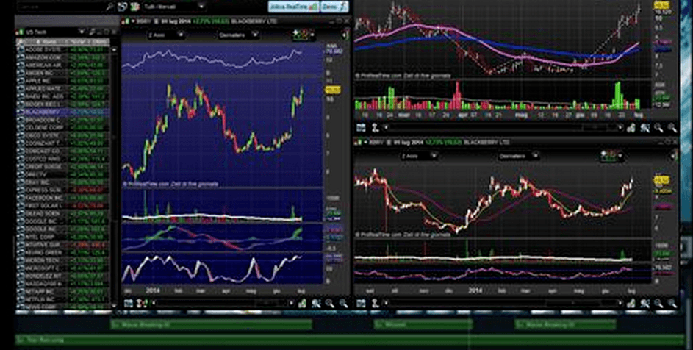Click the bar chart icon under the top-right chart
693x350 pixels.
(x=631, y=128)
